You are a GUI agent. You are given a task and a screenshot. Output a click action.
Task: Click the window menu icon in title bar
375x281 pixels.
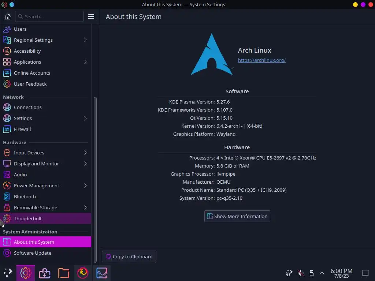click(4, 4)
